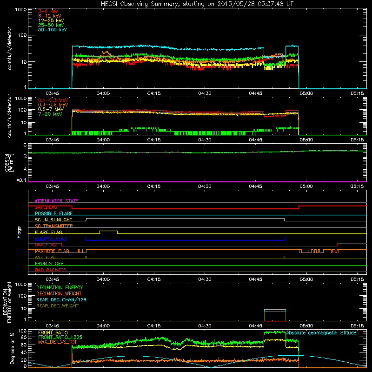The image size is (372, 372).
Task: Click the vertical Flags axis title
Action: 19,232
